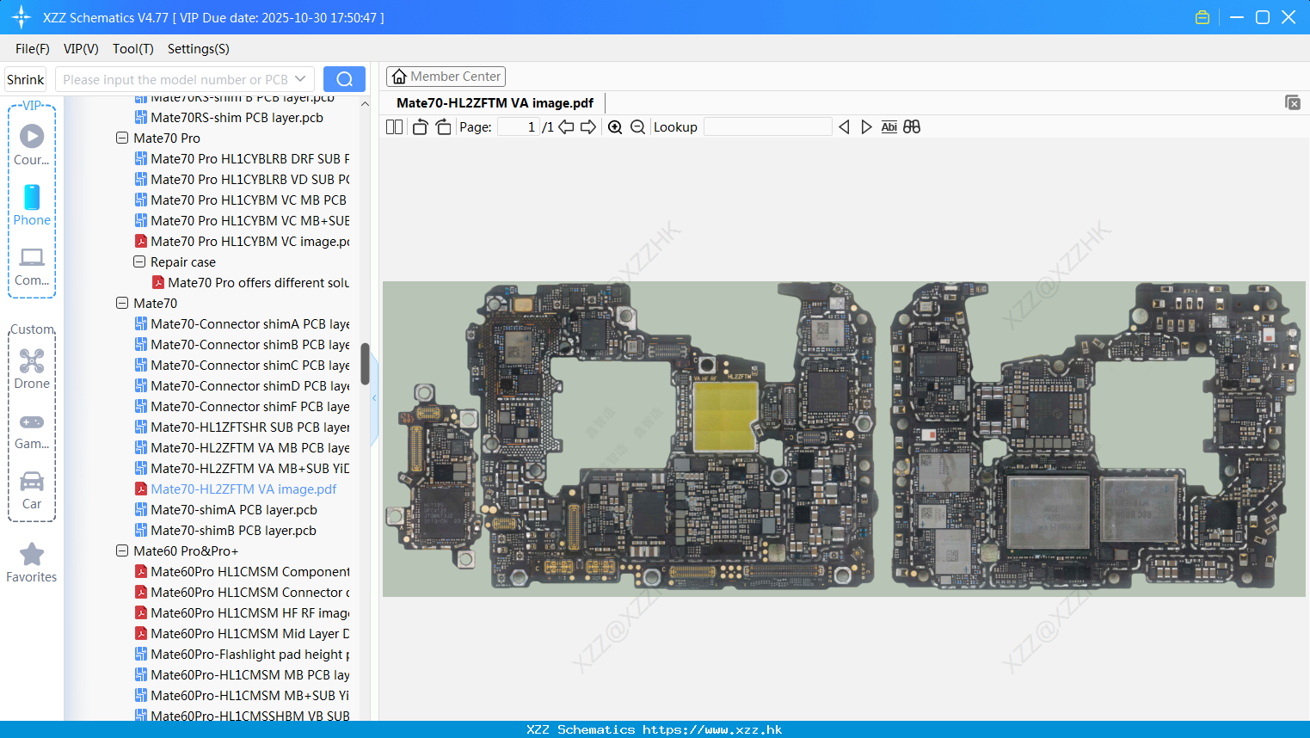Image resolution: width=1310 pixels, height=738 pixels.
Task: Open Mate70-Connector shimF PCB layer
Action: (242, 407)
